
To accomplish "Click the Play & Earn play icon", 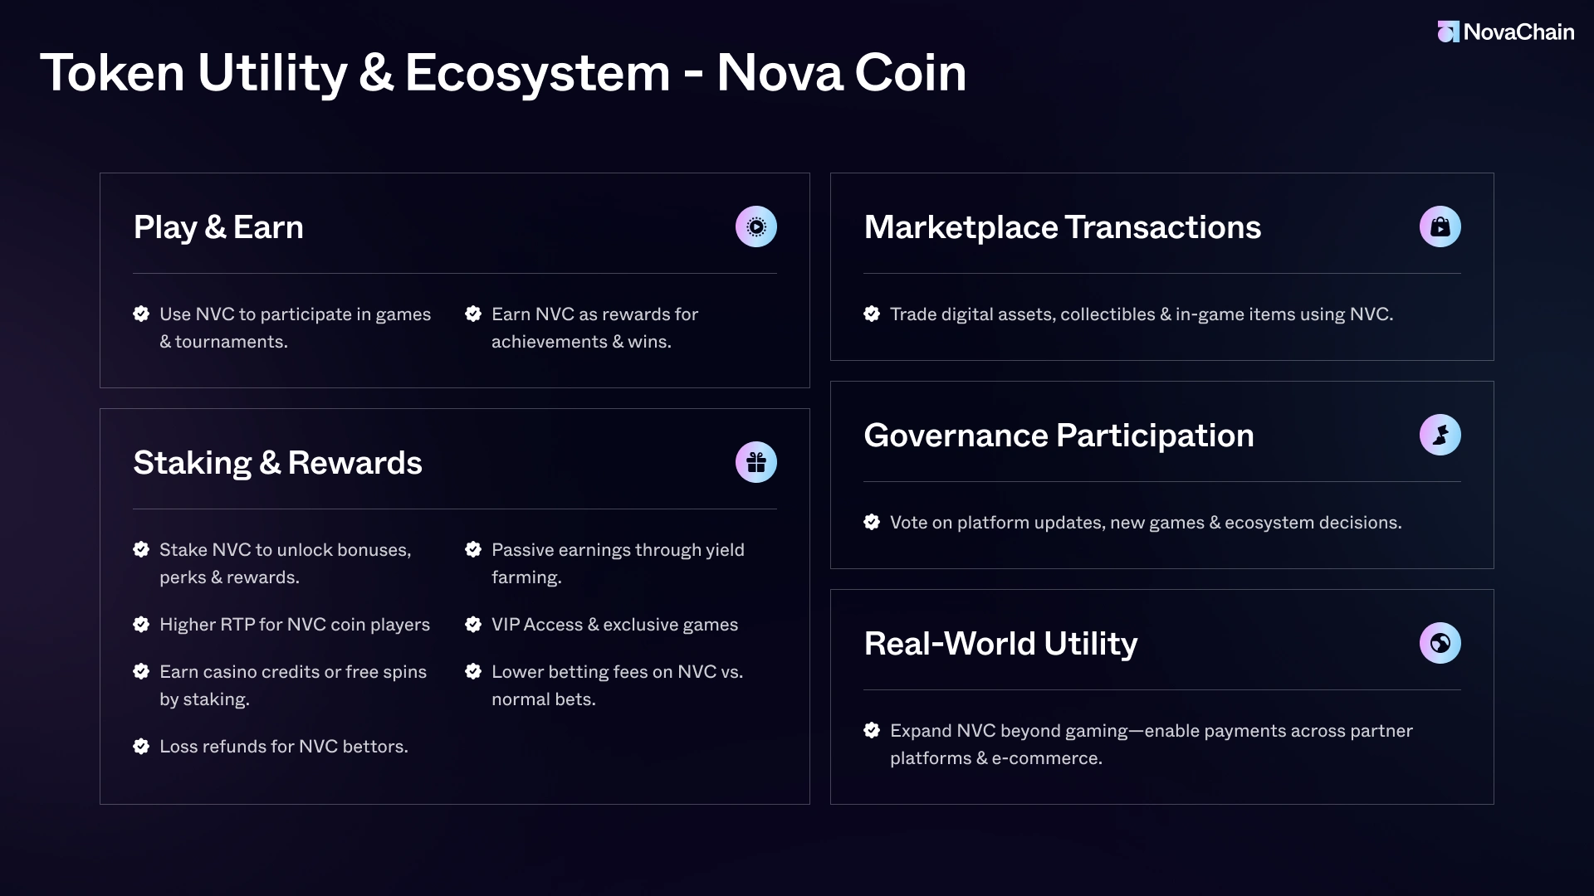I will (x=755, y=226).
